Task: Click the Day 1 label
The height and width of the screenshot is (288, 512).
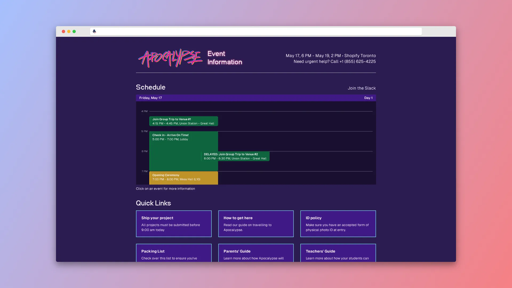Action: pyautogui.click(x=368, y=98)
